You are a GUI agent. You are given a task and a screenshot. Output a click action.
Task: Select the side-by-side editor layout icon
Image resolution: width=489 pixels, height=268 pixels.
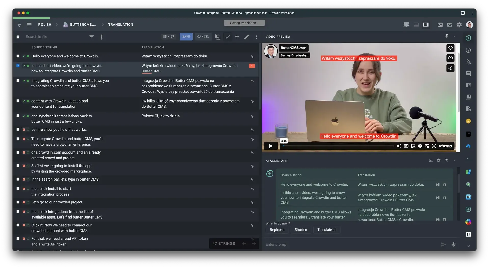click(406, 24)
